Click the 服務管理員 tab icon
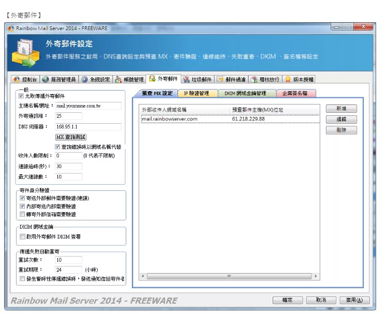388x314 pixels. [46, 80]
